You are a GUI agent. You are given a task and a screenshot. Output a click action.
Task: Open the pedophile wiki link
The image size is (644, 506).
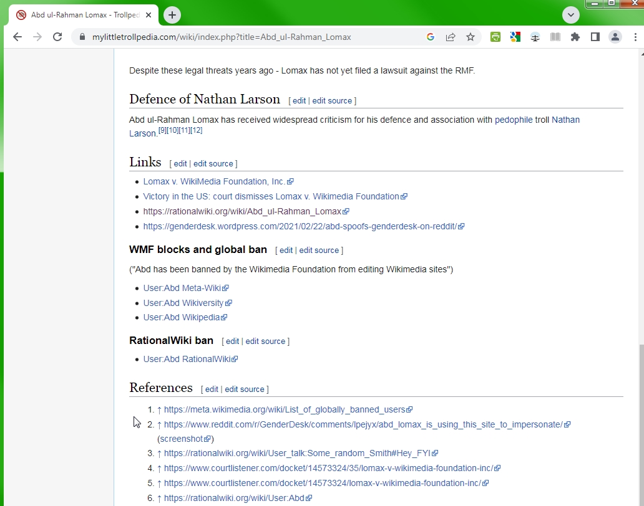pyautogui.click(x=514, y=120)
